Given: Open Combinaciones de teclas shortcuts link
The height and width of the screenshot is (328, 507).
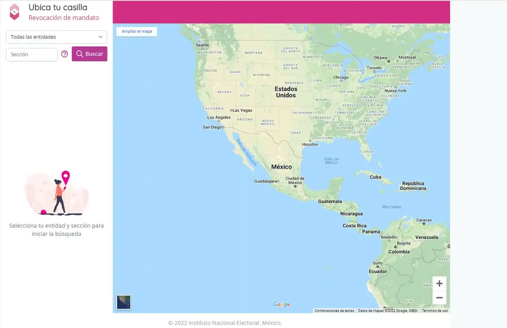Looking at the screenshot, I should tap(335, 311).
